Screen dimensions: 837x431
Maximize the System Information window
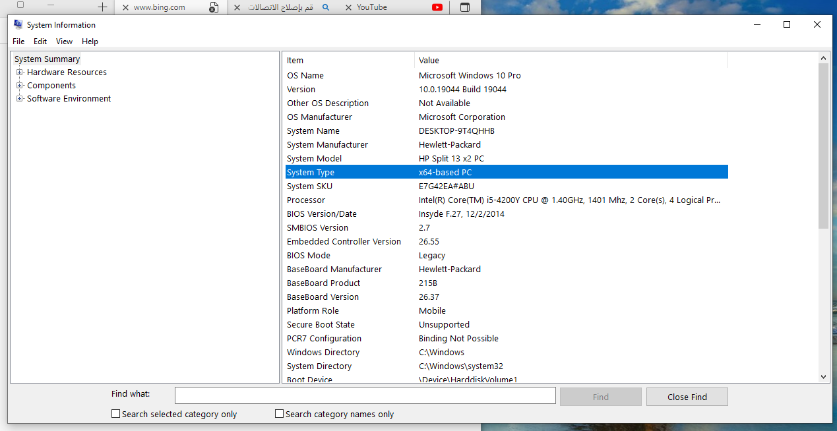pyautogui.click(x=787, y=24)
